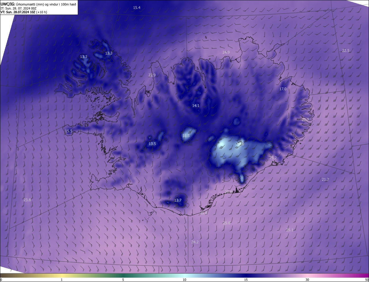Click the 22.5 value label
This screenshot has height=282, width=369.
[346, 51]
